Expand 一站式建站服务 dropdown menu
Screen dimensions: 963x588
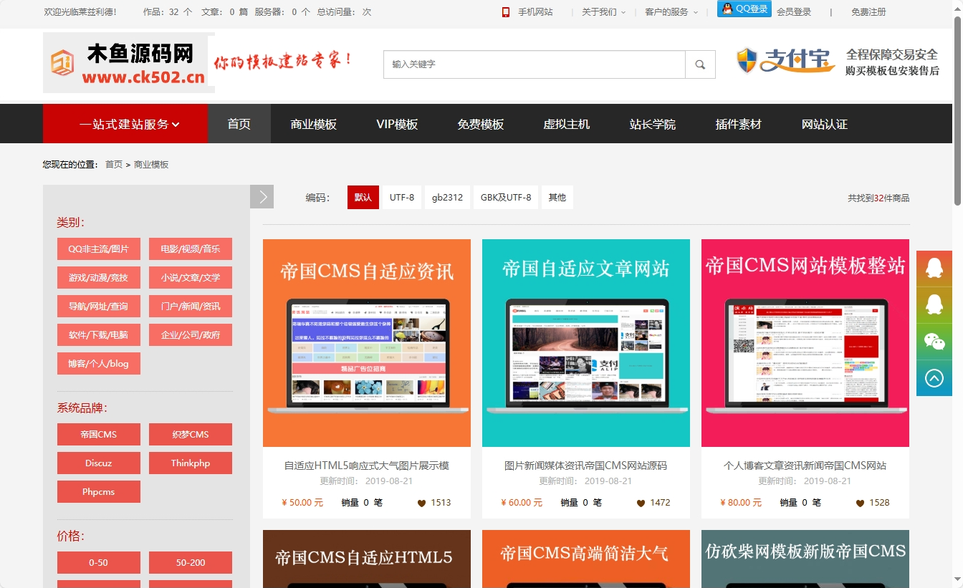(x=125, y=124)
